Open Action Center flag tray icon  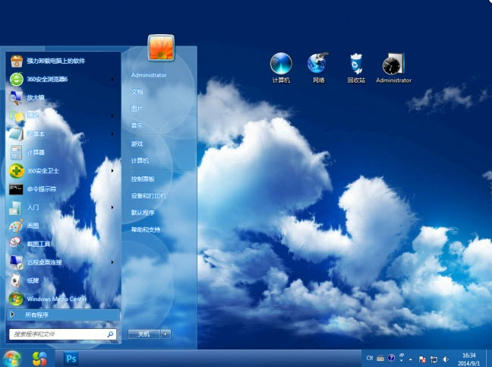422,359
